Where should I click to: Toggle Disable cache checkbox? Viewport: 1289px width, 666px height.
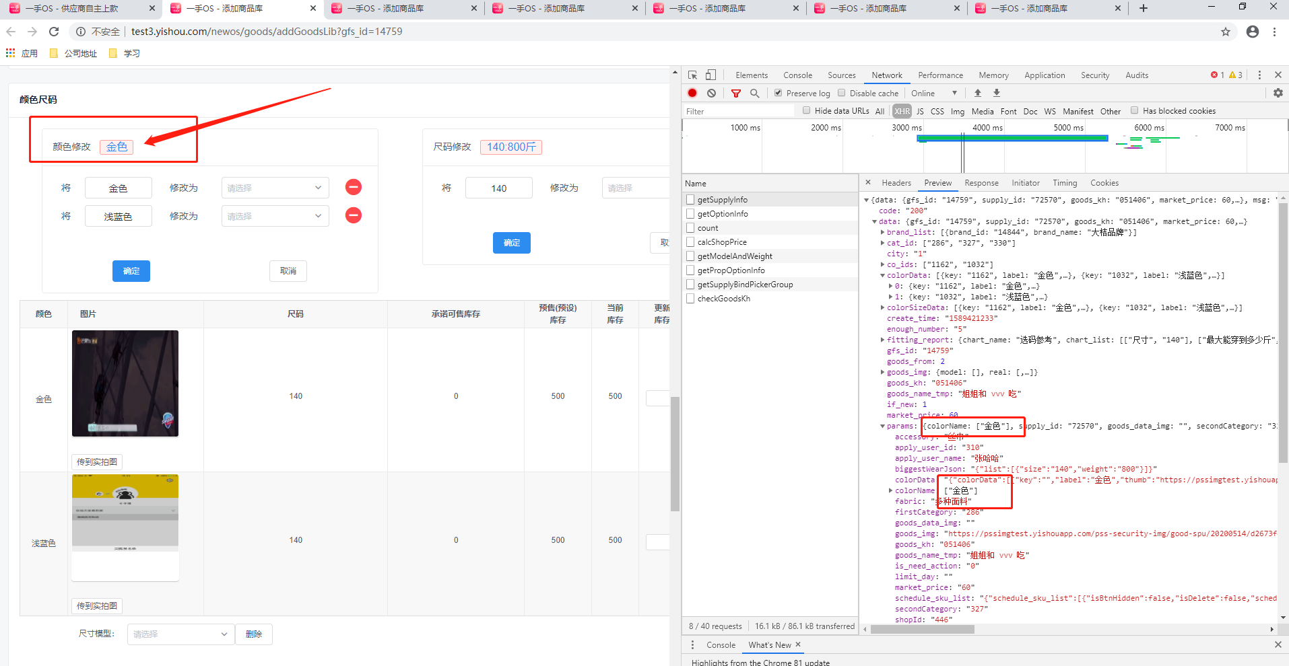pos(842,93)
